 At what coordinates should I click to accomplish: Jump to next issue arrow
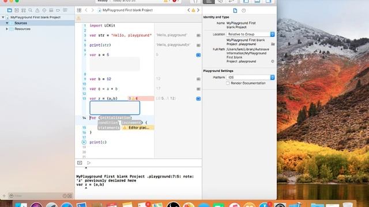coord(198,10)
